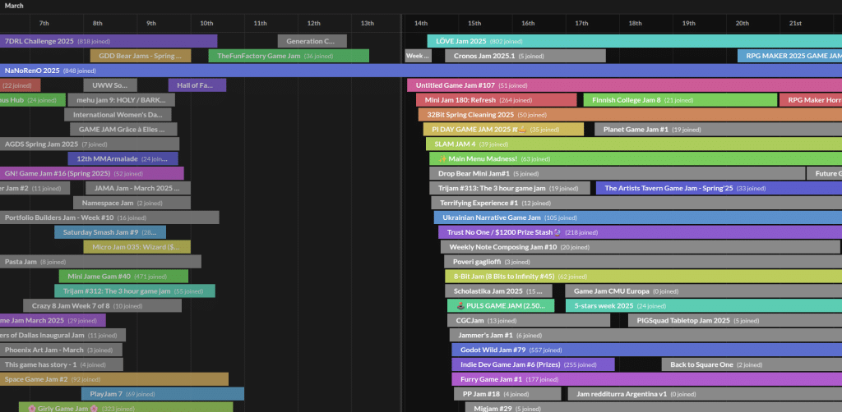
Task: Open Space Game Jam #2
Action: pyautogui.click(x=114, y=379)
